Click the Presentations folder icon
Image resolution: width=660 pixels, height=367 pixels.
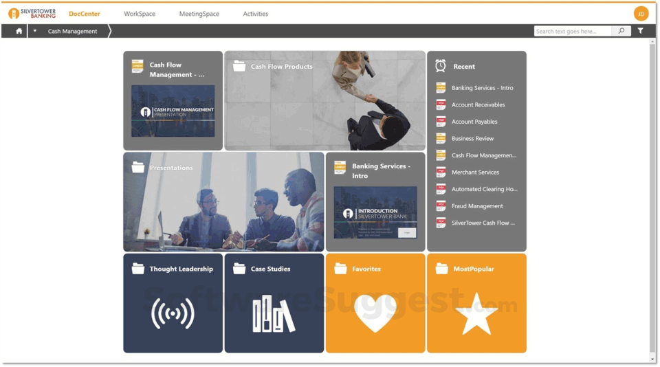pos(137,167)
